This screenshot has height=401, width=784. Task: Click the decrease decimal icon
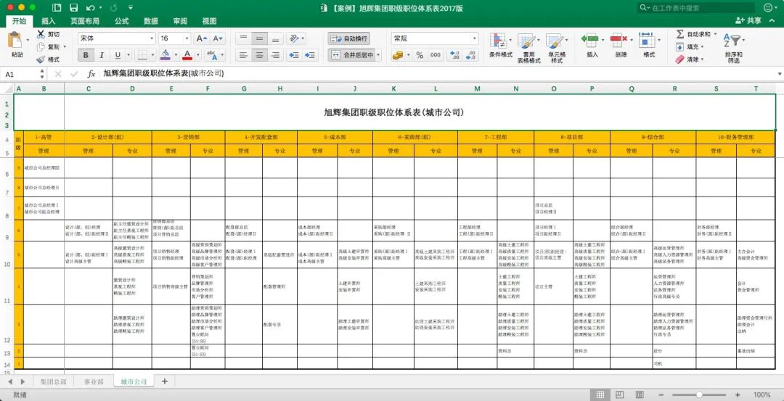click(x=470, y=55)
